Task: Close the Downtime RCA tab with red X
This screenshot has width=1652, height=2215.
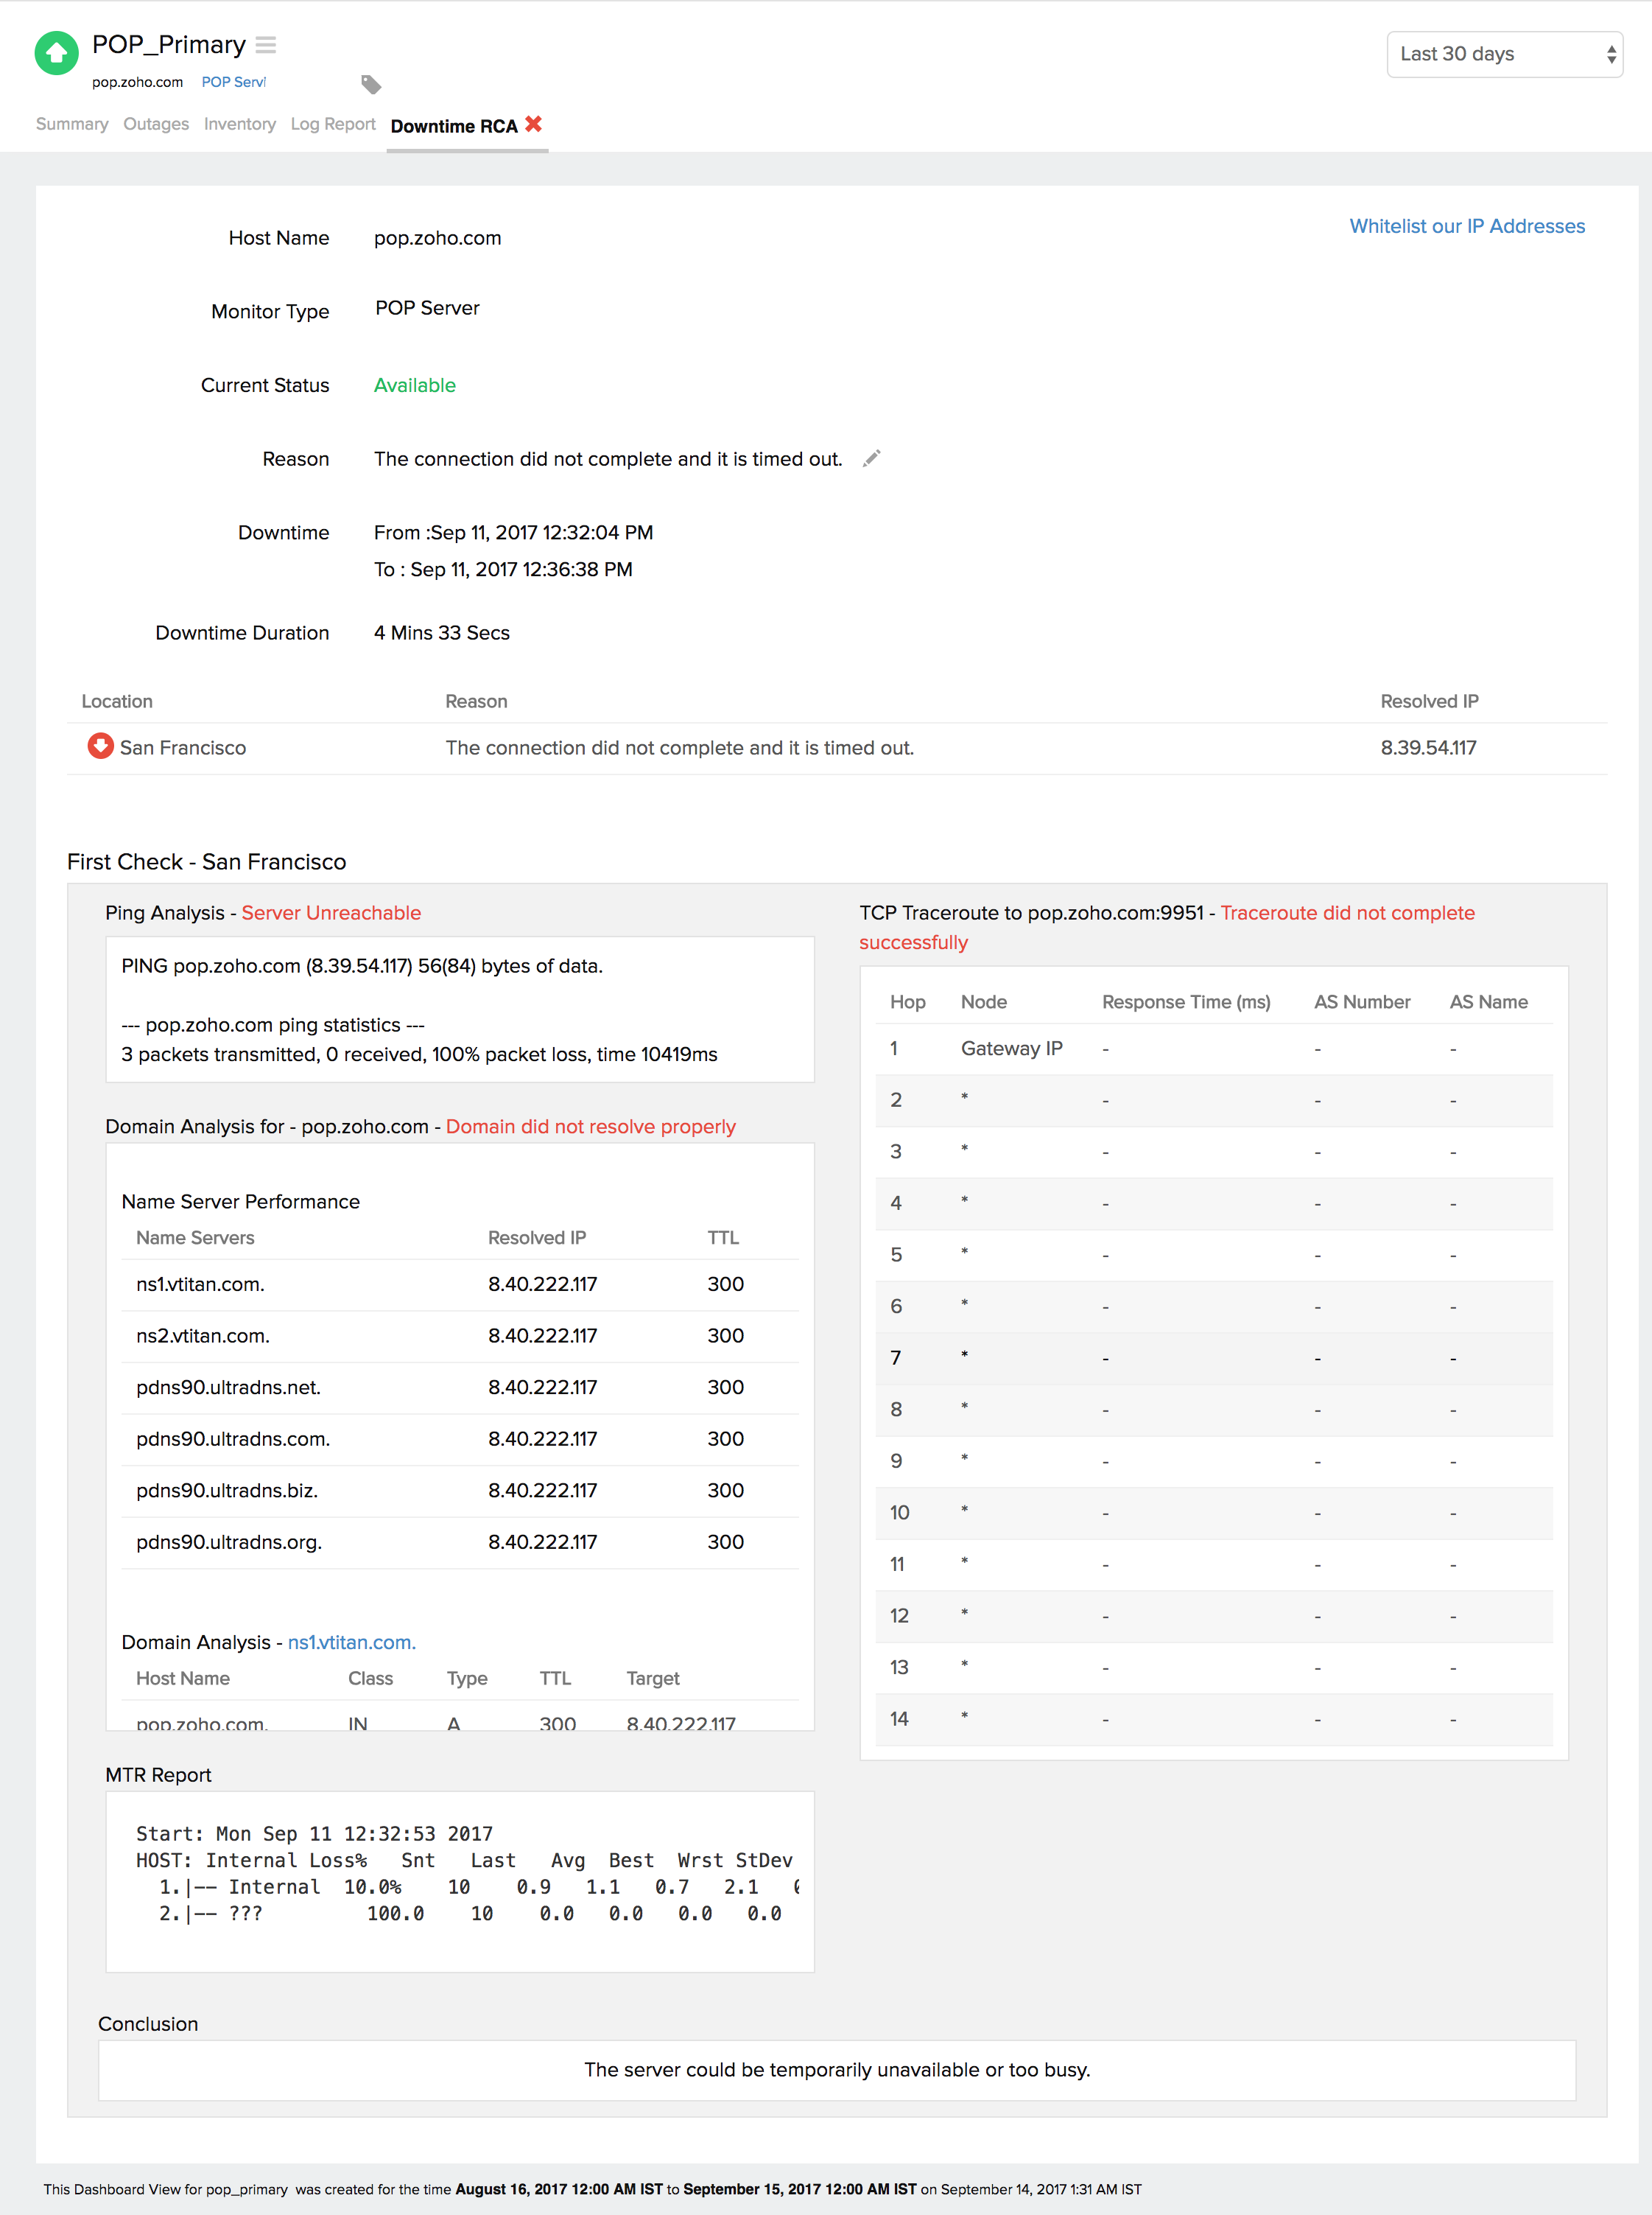Action: 534,124
